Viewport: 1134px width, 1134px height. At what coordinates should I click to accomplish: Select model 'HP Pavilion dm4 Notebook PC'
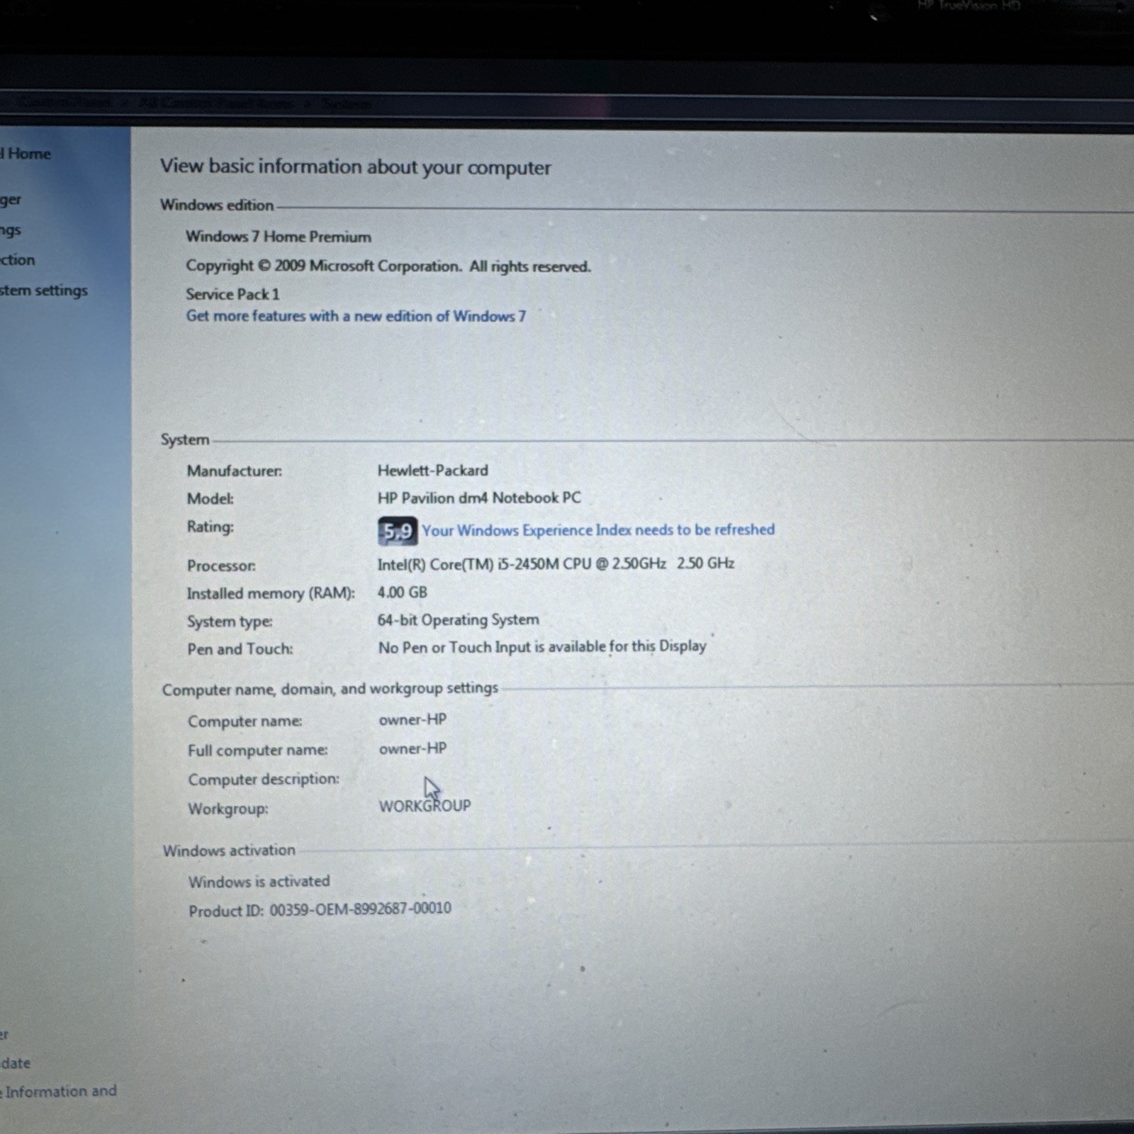[479, 498]
